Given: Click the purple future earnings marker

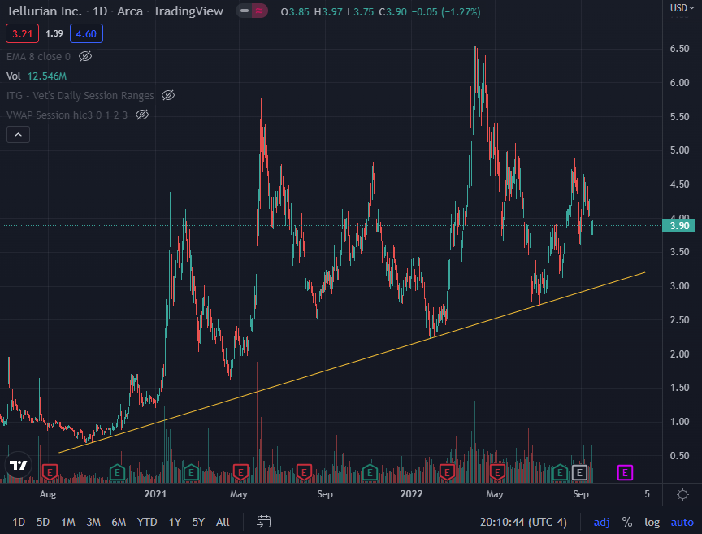Looking at the screenshot, I should point(625,472).
